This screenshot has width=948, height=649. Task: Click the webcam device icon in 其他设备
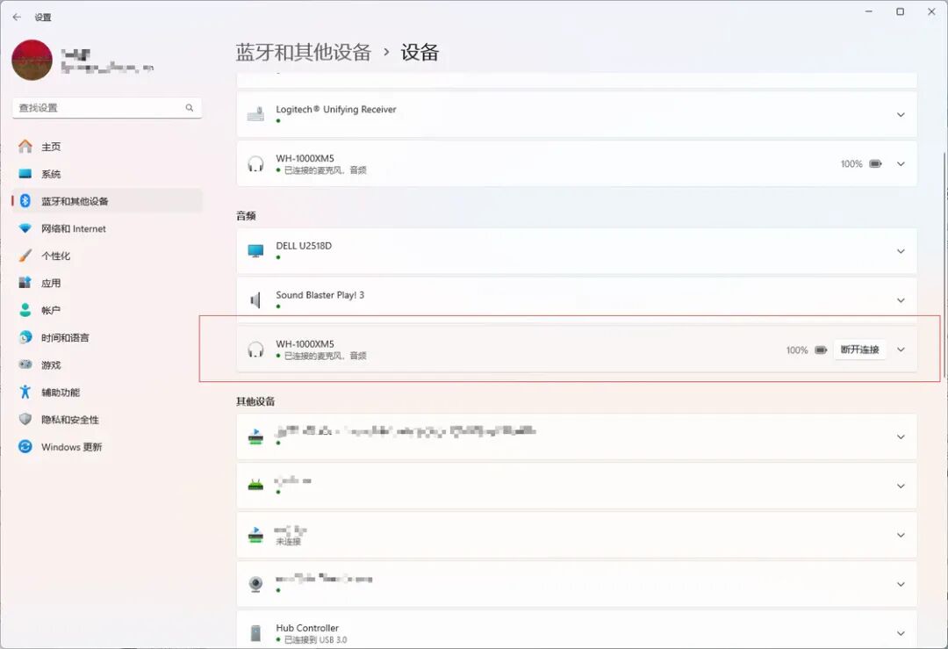(255, 584)
